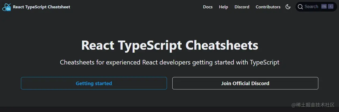Open the Docs nav link
339x112 pixels.
click(x=208, y=7)
